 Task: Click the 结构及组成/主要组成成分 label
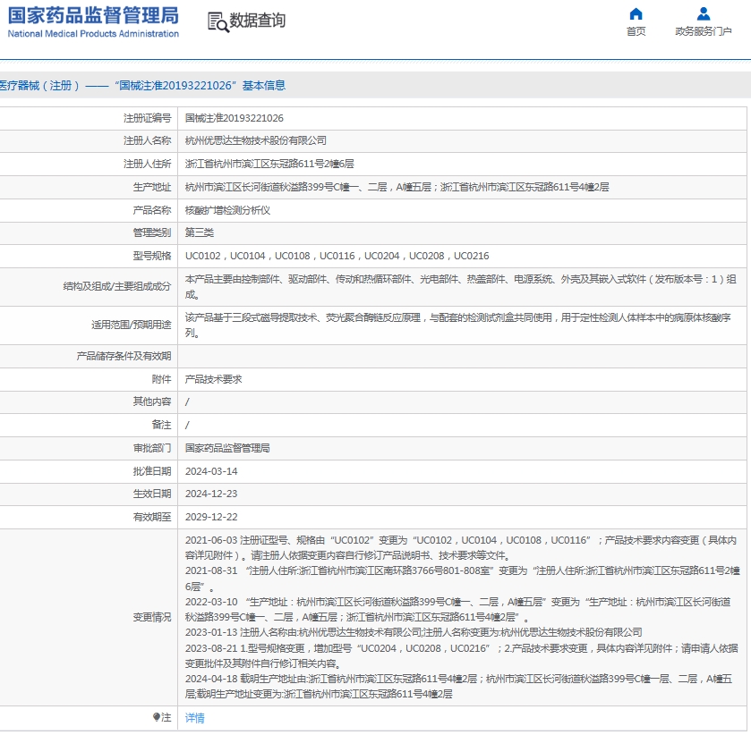pyautogui.click(x=117, y=286)
